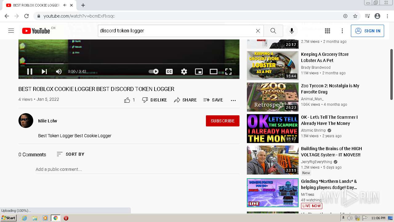Subscribe to Miie Lolw channel

tap(223, 121)
